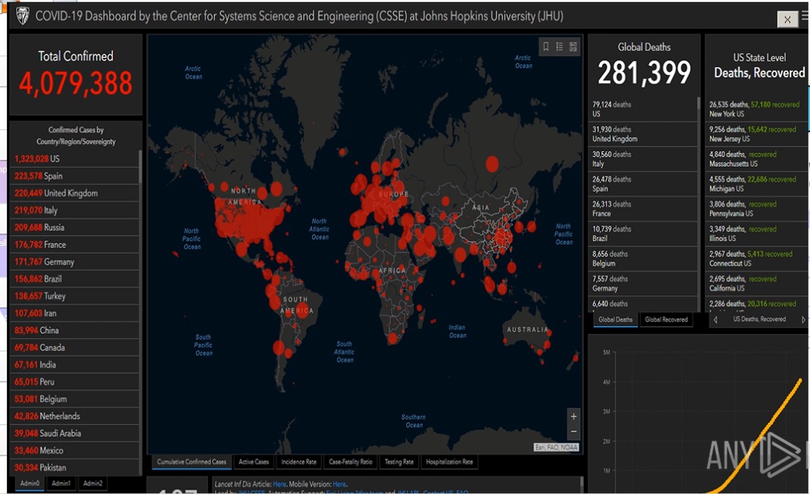
Task: Switch to Cumulative Confirmed Cases tab
Action: coord(191,462)
